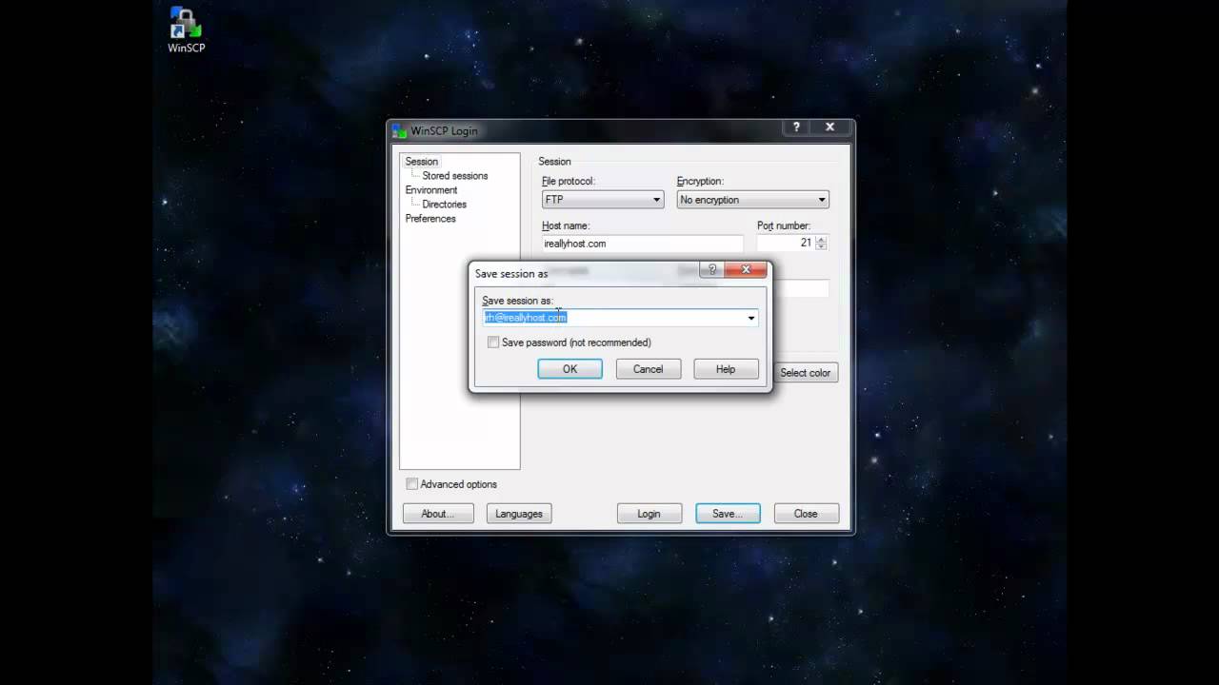This screenshot has width=1219, height=685.
Task: Open the Save session as dropdown arrow
Action: (750, 318)
